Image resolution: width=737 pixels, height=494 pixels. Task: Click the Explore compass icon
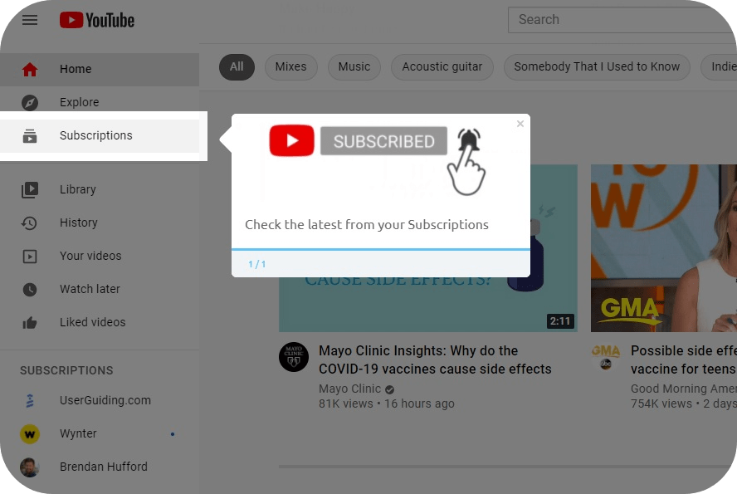coord(30,102)
